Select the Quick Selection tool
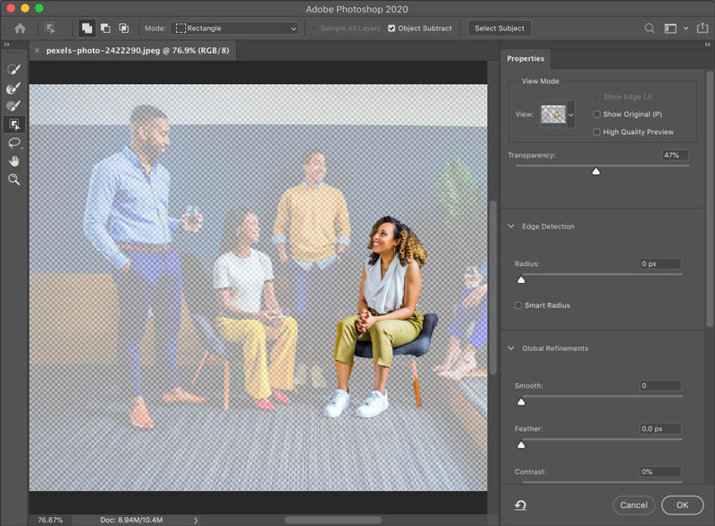The height and width of the screenshot is (526, 715). (x=13, y=70)
